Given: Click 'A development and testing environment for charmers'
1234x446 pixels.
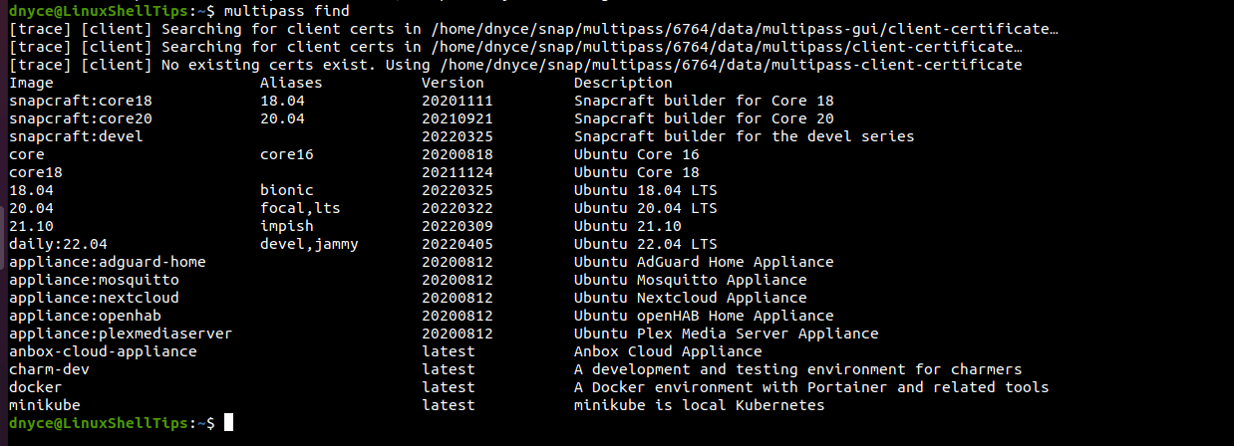Looking at the screenshot, I should click(x=797, y=369).
